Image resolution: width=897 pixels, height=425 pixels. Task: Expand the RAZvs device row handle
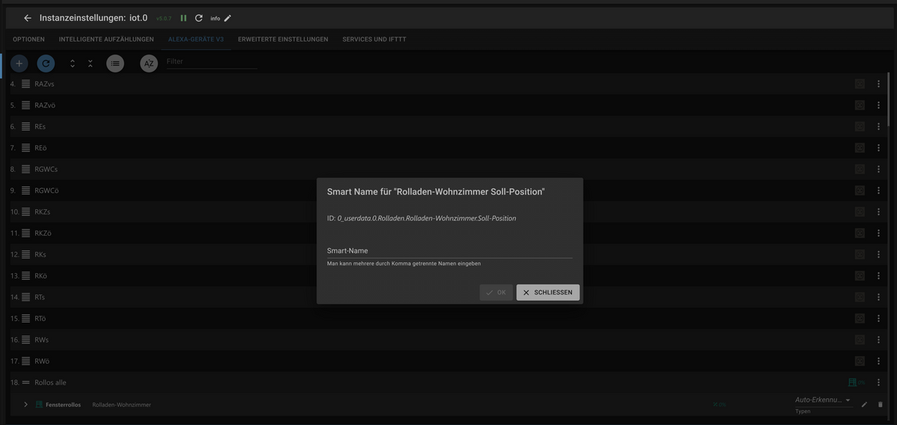point(26,84)
